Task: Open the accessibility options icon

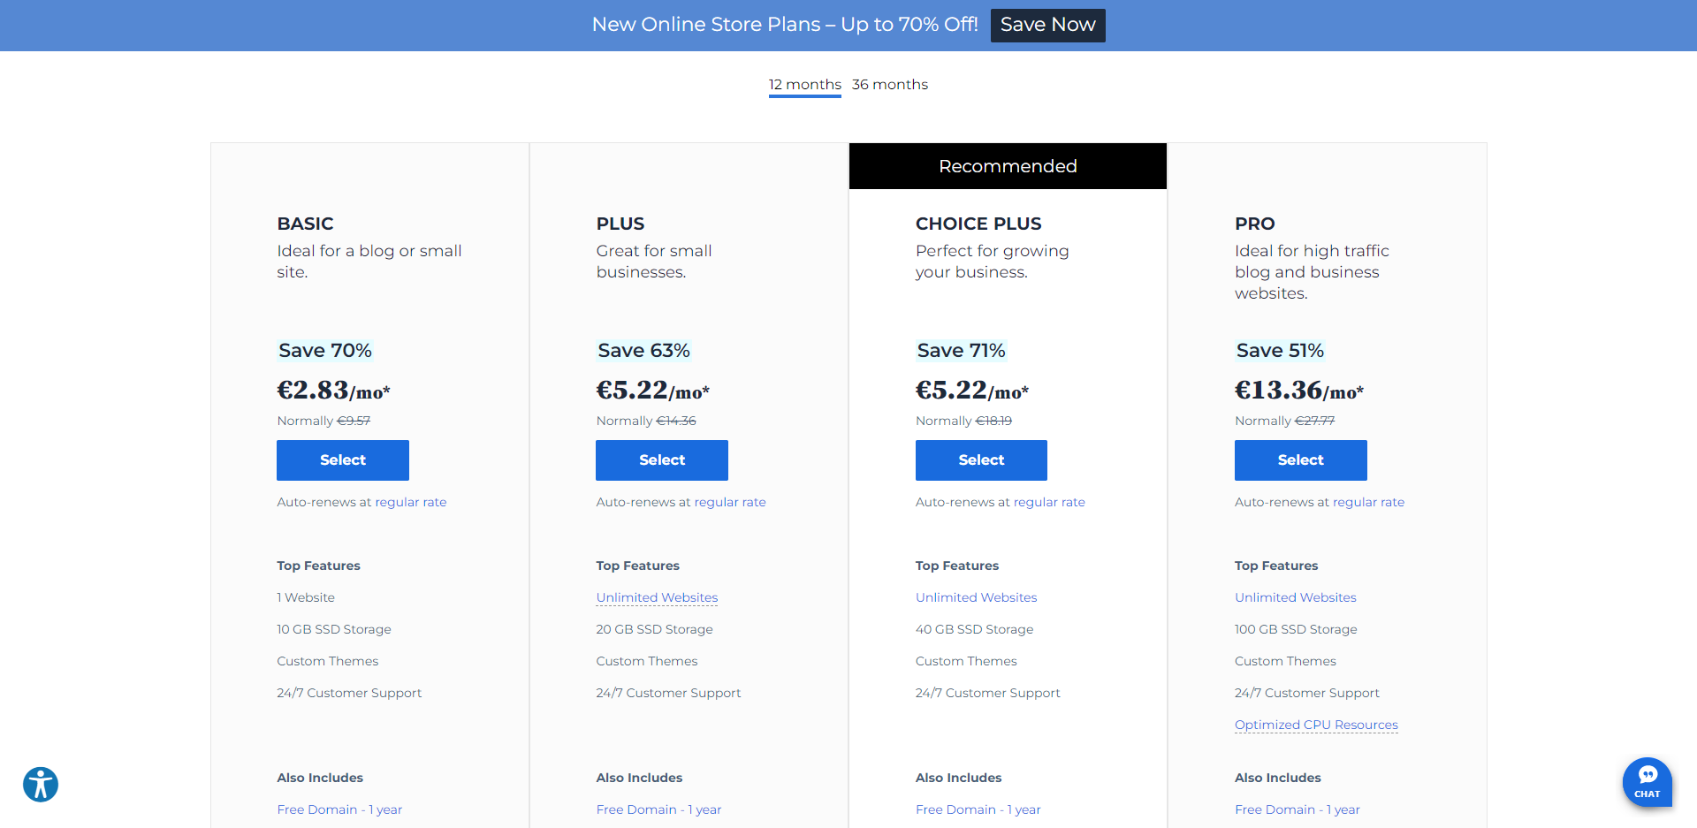Action: tap(41, 784)
